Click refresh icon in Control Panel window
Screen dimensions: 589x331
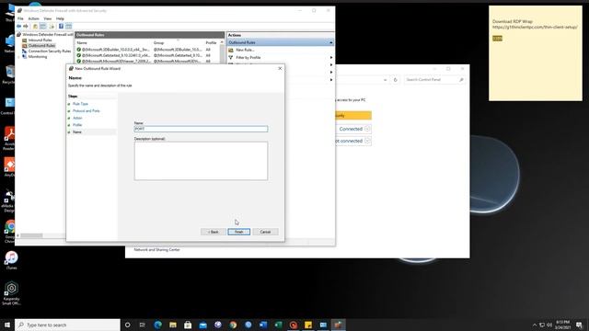click(x=395, y=80)
